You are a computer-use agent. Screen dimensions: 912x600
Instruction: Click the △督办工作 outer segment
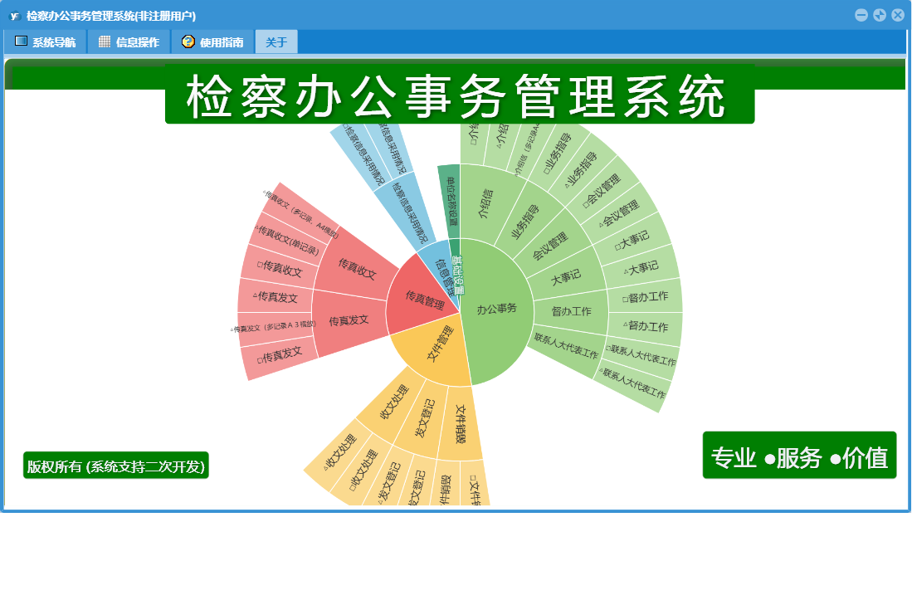click(x=646, y=327)
